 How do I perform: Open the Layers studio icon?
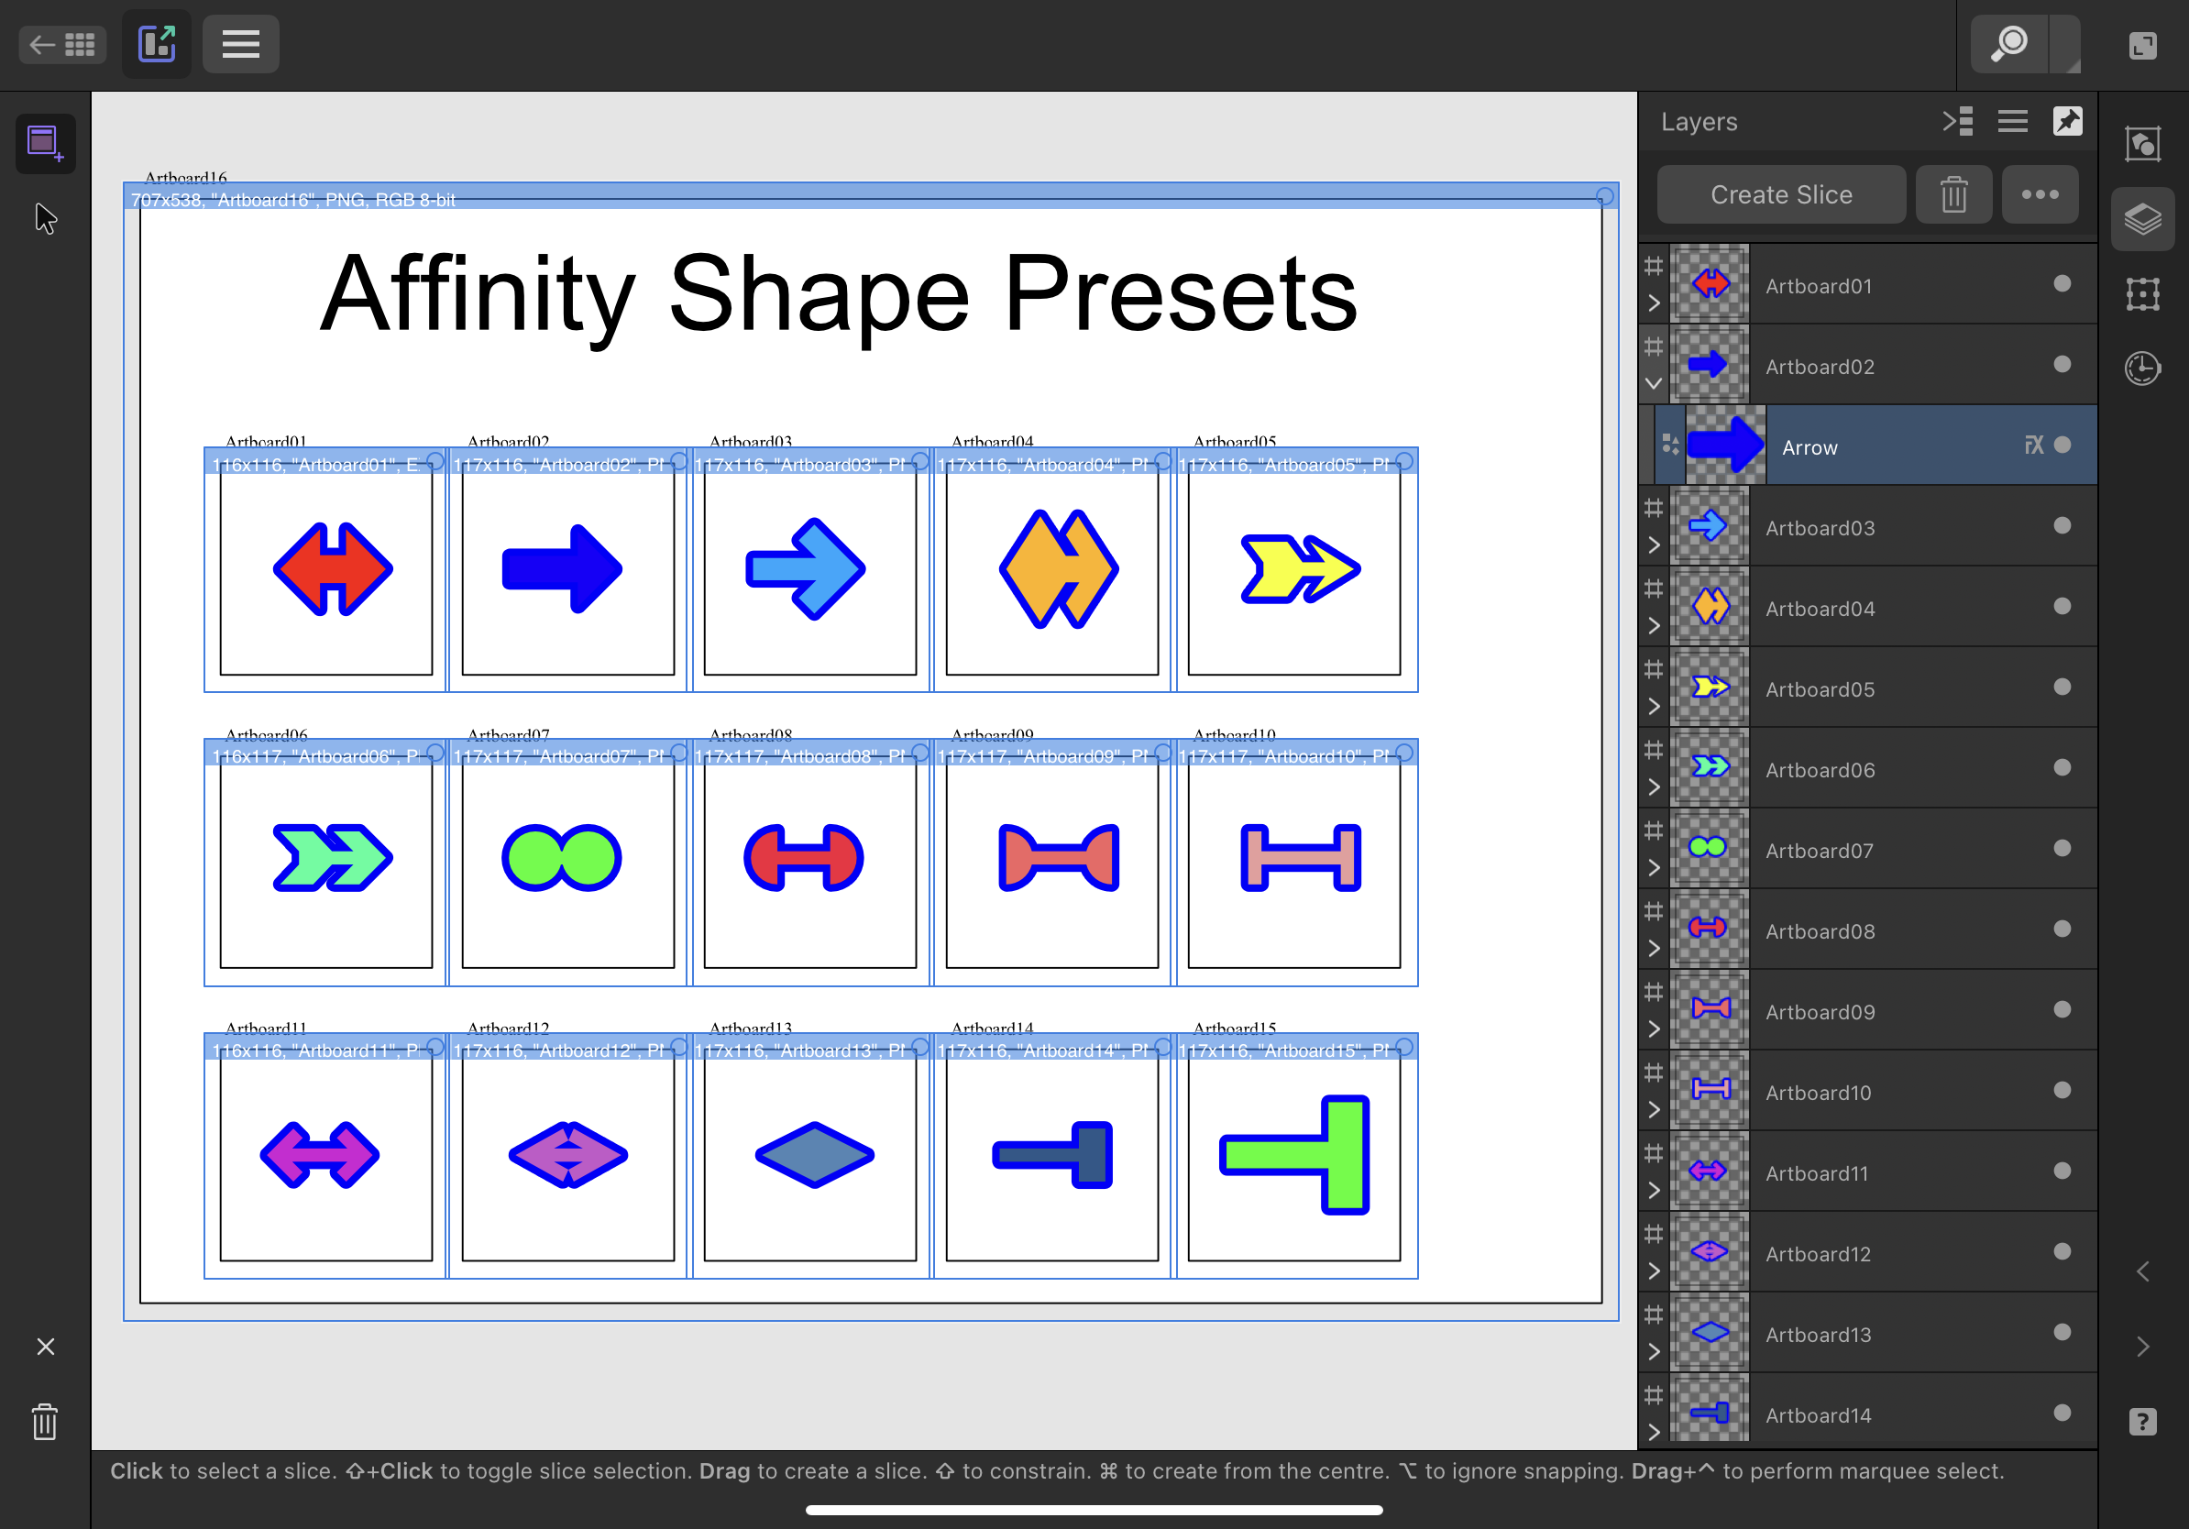point(2142,219)
